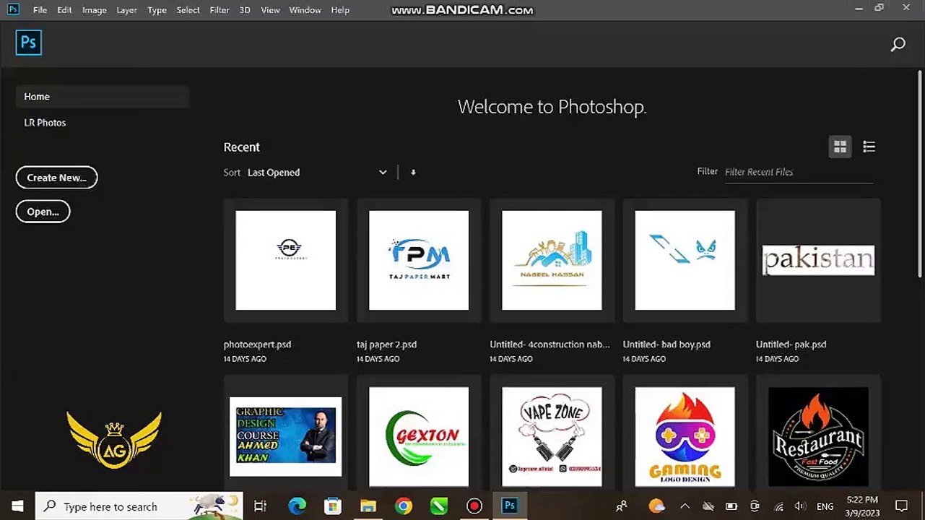This screenshot has height=520, width=925.
Task: Click the taj paper 2.psd file name
Action: (387, 344)
